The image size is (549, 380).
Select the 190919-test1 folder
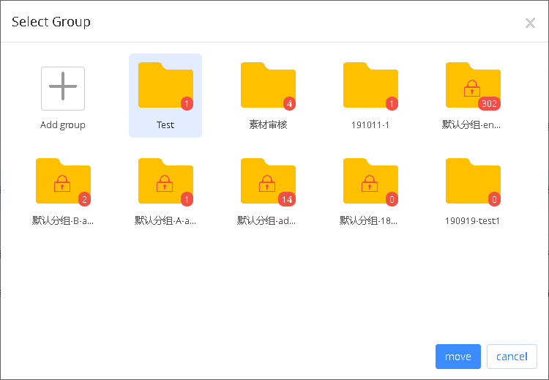(x=473, y=181)
